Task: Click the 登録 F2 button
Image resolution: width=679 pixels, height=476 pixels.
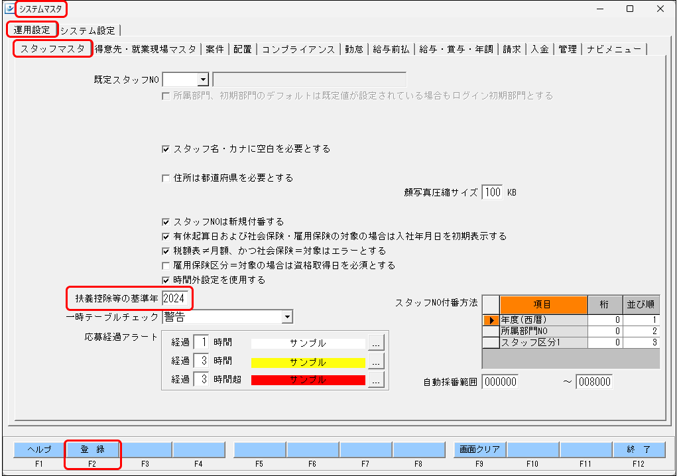Action: [93, 449]
